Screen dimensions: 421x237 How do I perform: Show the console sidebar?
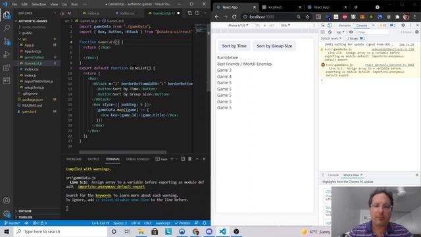pos(323,32)
